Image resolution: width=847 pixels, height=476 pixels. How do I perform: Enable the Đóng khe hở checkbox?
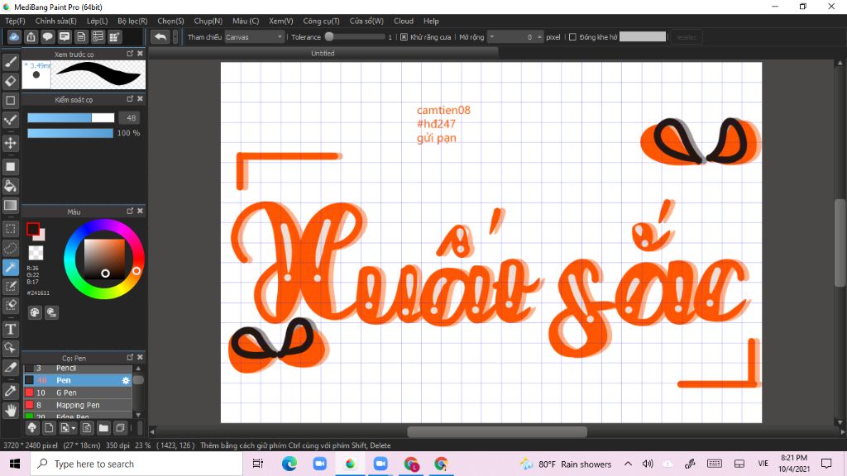point(572,37)
